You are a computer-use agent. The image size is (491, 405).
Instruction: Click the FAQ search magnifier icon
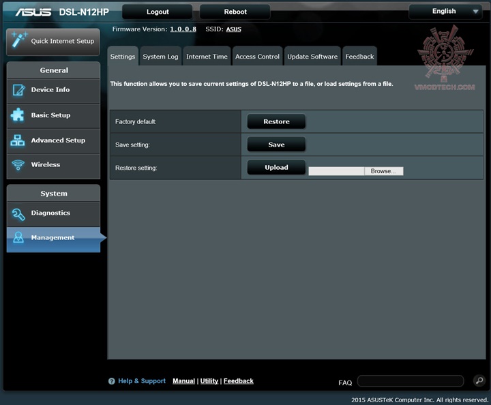click(x=479, y=380)
